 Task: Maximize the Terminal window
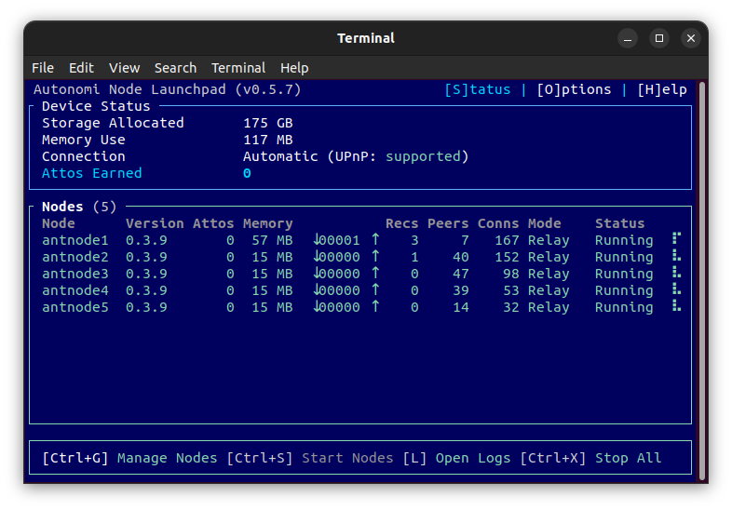659,38
